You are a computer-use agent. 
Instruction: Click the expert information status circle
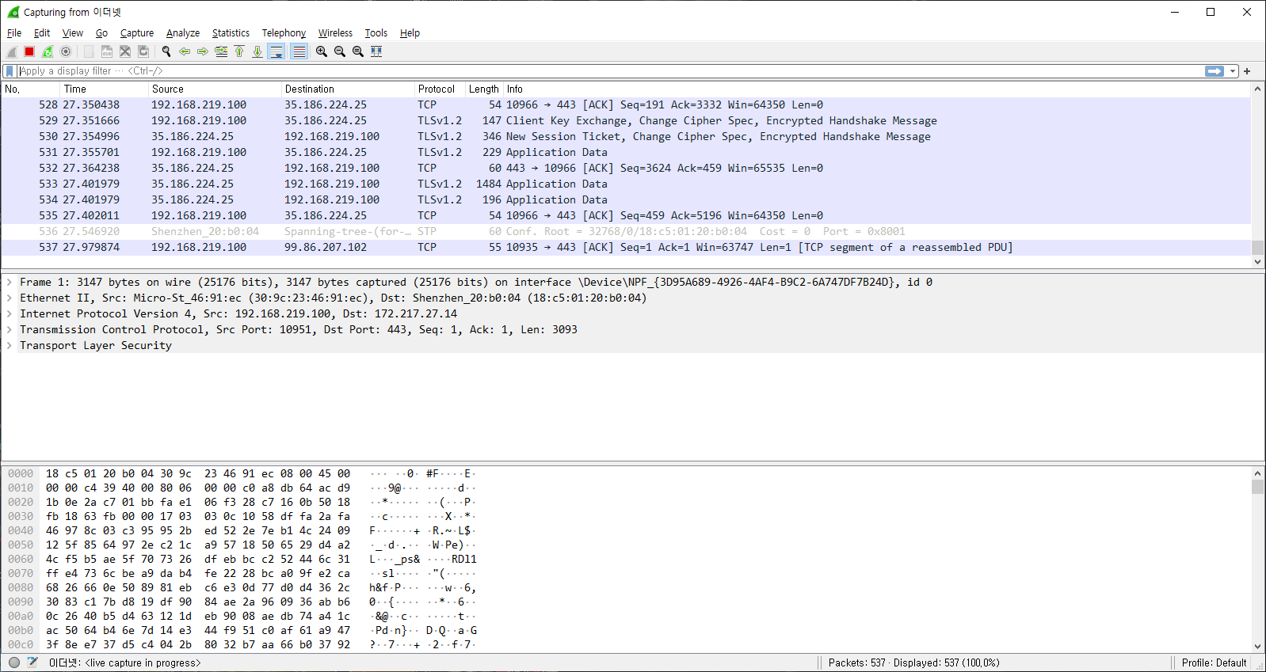14,663
